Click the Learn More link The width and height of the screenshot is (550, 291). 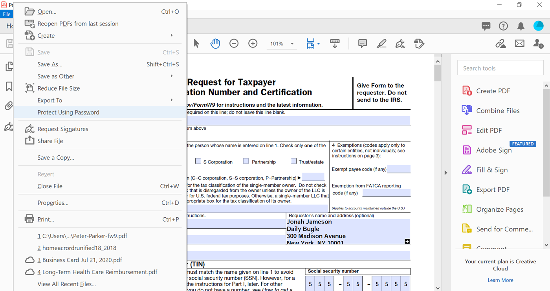tap(500, 280)
